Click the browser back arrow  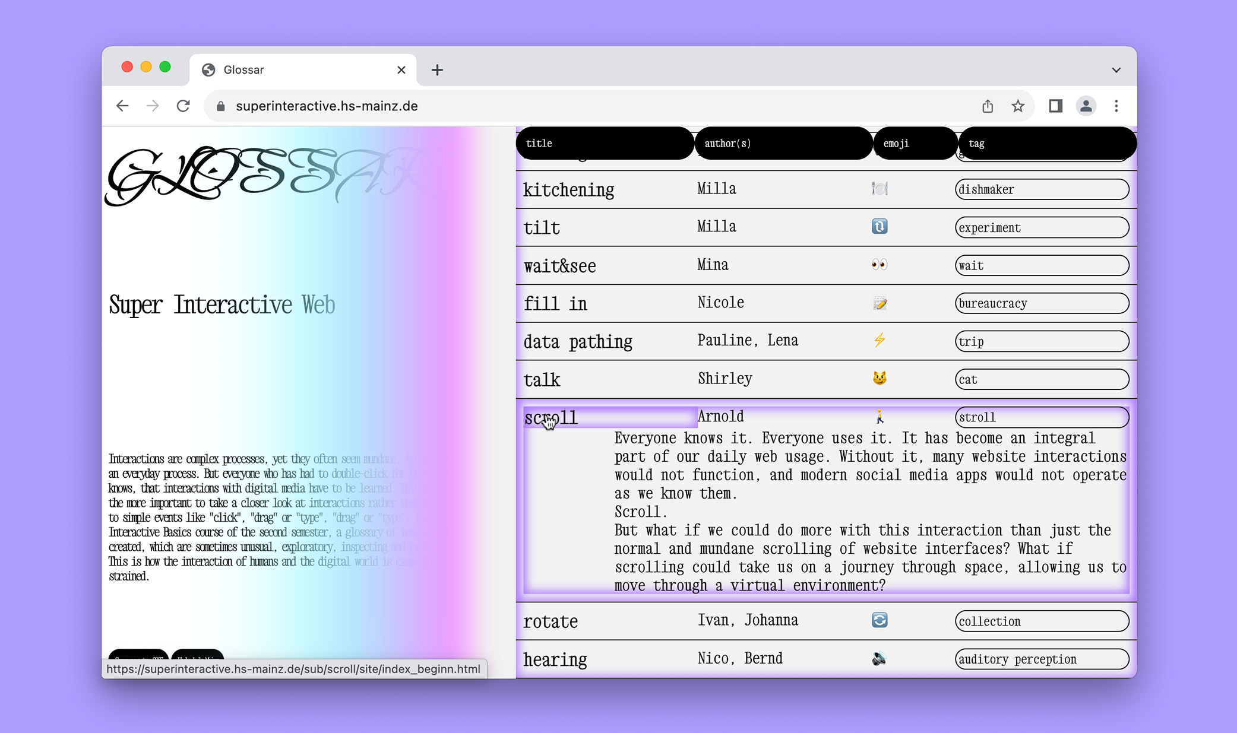point(122,106)
